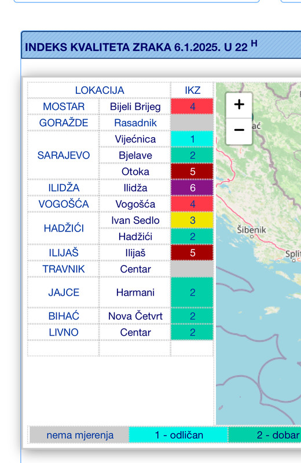Click the '1 - odličan' legend swatch
The image size is (301, 463).
pyautogui.click(x=178, y=435)
